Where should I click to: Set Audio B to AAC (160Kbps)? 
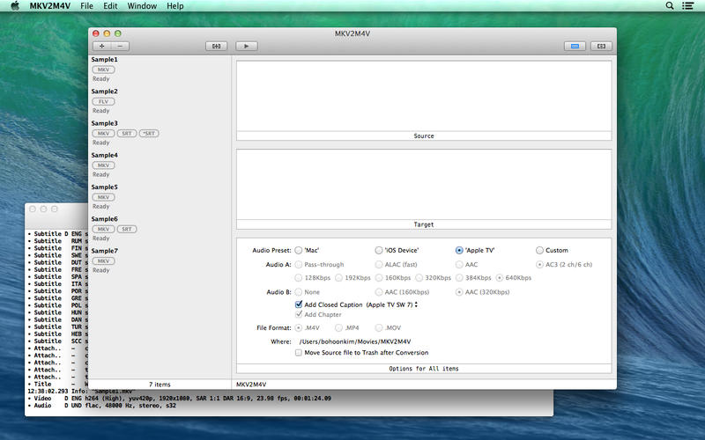click(379, 292)
